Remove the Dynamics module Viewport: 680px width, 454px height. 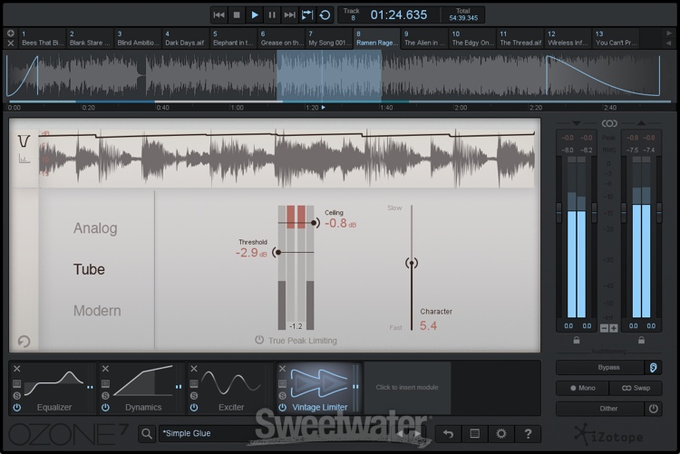coord(105,369)
